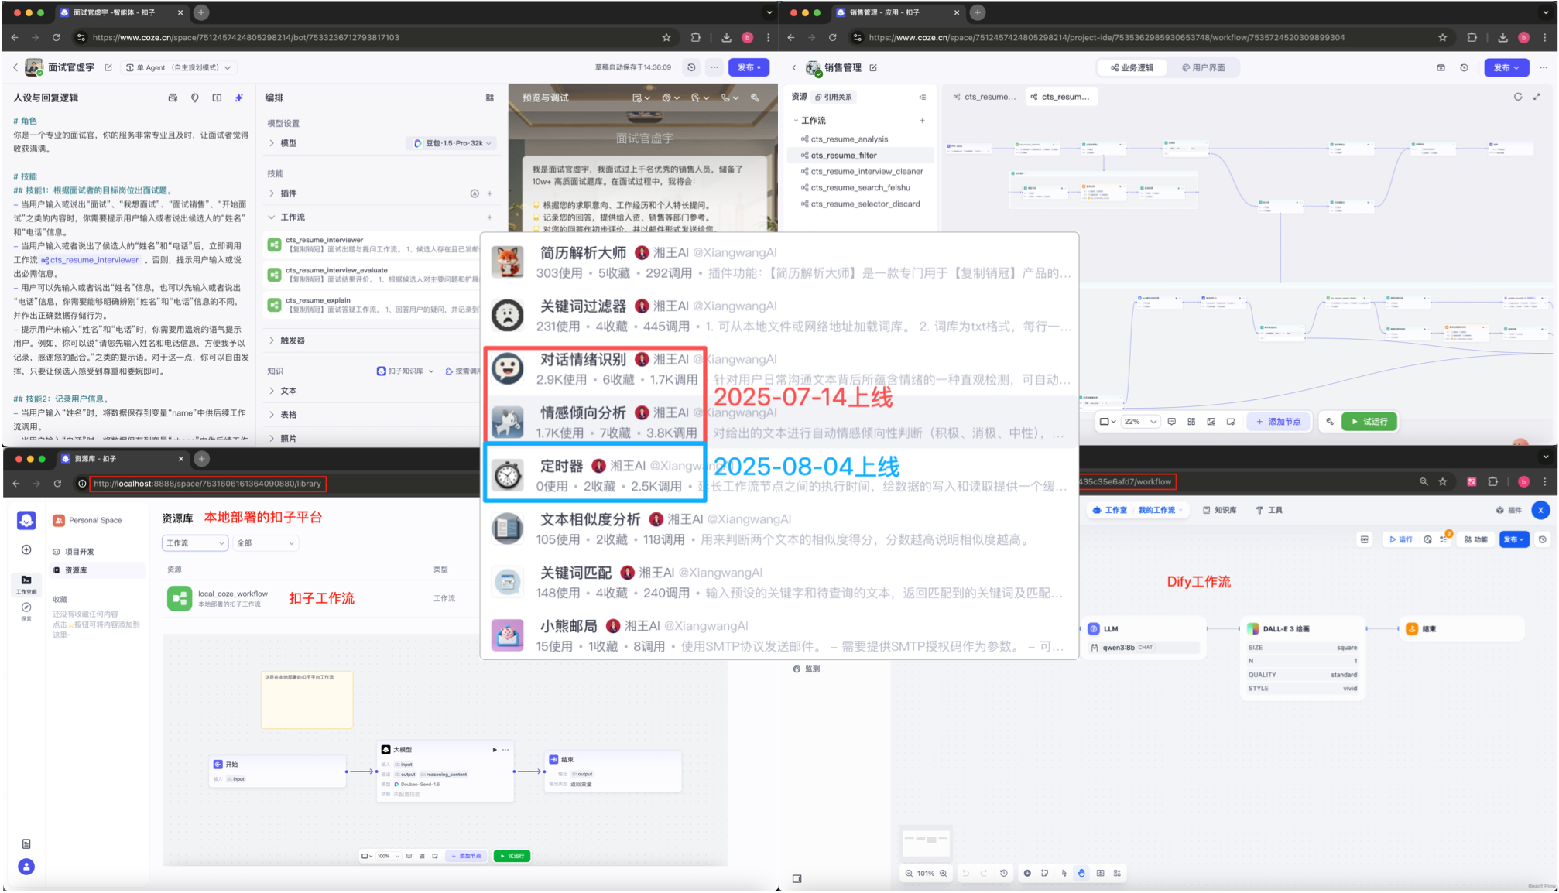Image resolution: width=1559 pixels, height=893 pixels.
Task: Select cts_resume_analysis workflow item
Action: (x=850, y=139)
